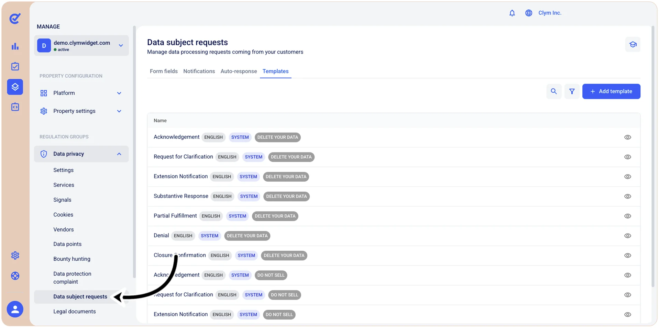Open Legal documents in the sidebar
This screenshot has height=328, width=659.
(75, 312)
